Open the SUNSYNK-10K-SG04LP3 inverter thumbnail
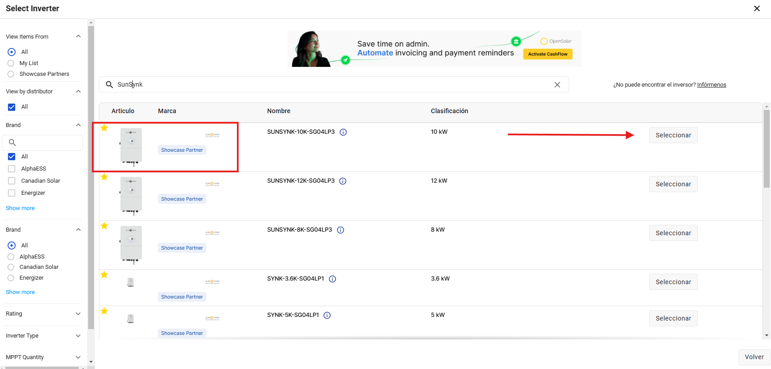The image size is (771, 369). 131,147
